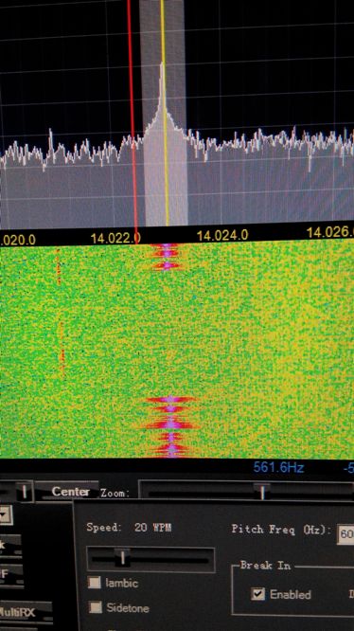Click the weak signal trace on waterfall left

pyautogui.click(x=62, y=314)
